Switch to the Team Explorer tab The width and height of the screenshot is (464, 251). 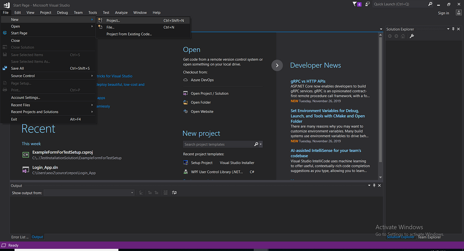(429, 237)
